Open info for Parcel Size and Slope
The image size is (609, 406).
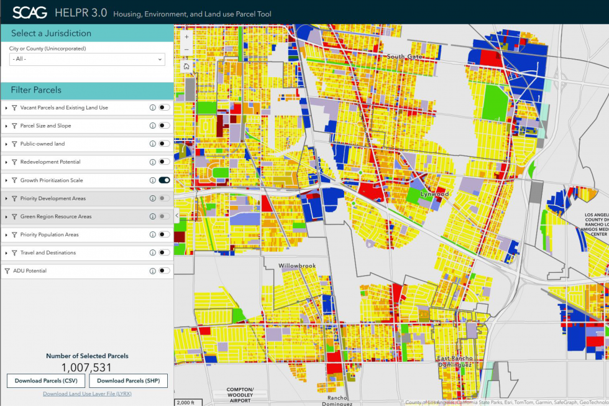click(152, 126)
